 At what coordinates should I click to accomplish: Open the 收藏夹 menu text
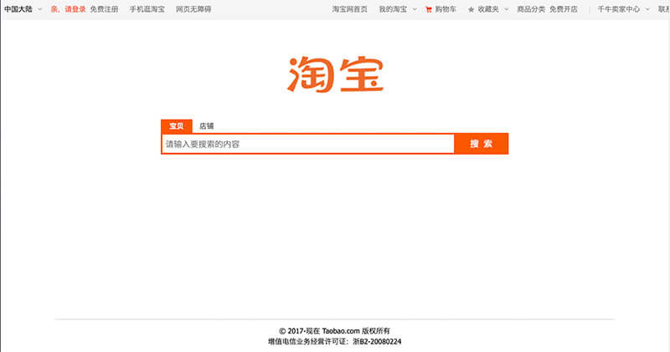coord(488,9)
